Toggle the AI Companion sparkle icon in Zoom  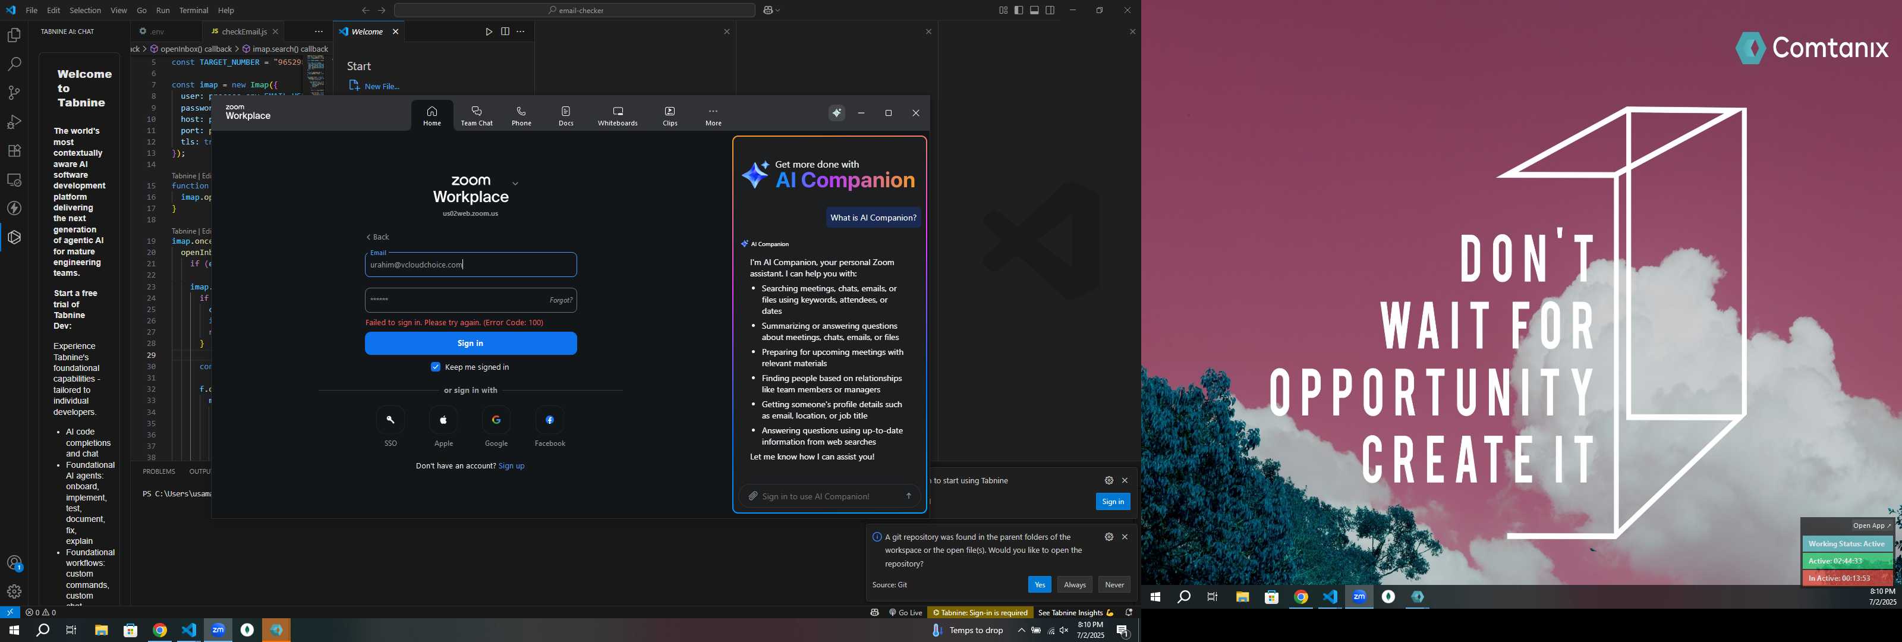click(x=836, y=113)
